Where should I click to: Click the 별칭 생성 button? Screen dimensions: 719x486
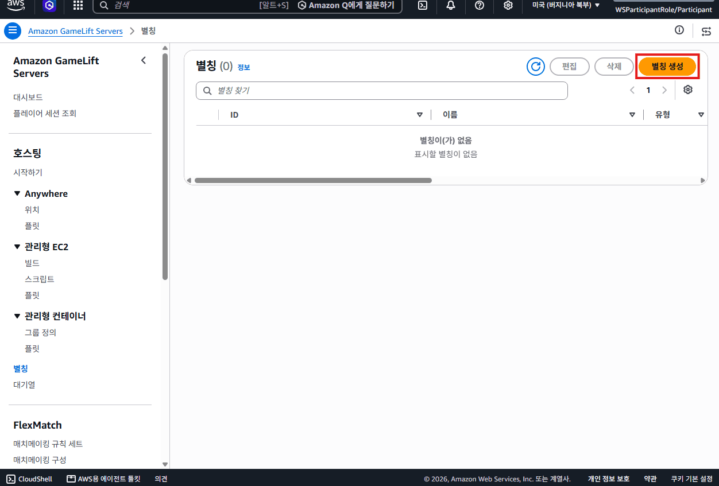click(x=667, y=67)
